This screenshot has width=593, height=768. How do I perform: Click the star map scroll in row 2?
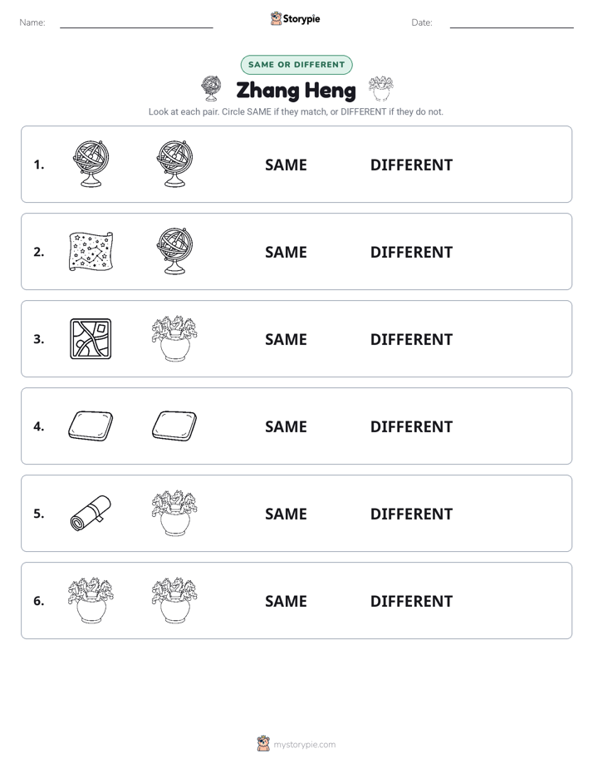point(91,251)
